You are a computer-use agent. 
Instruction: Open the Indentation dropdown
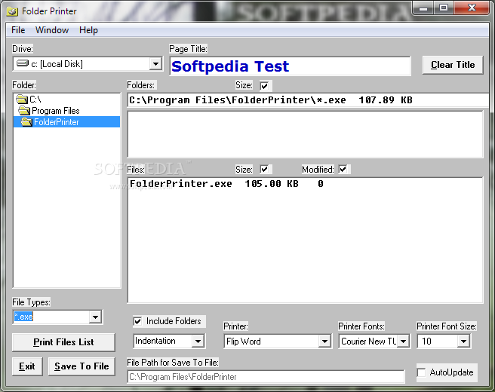(198, 341)
